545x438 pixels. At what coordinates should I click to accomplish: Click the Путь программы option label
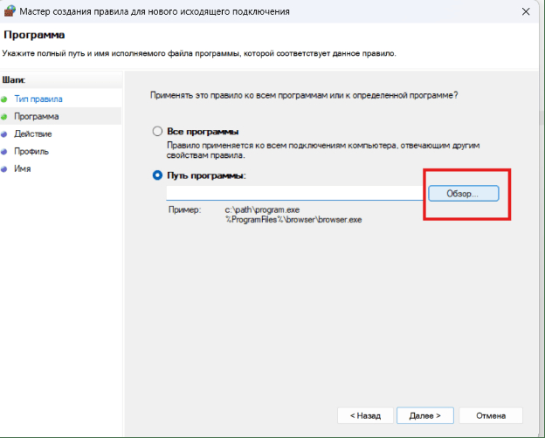[207, 175]
